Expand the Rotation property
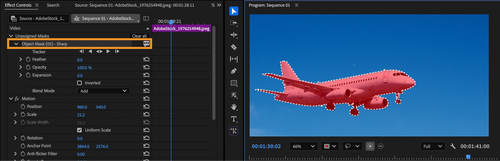Screen dimensions: 500x161 (x=16, y=138)
